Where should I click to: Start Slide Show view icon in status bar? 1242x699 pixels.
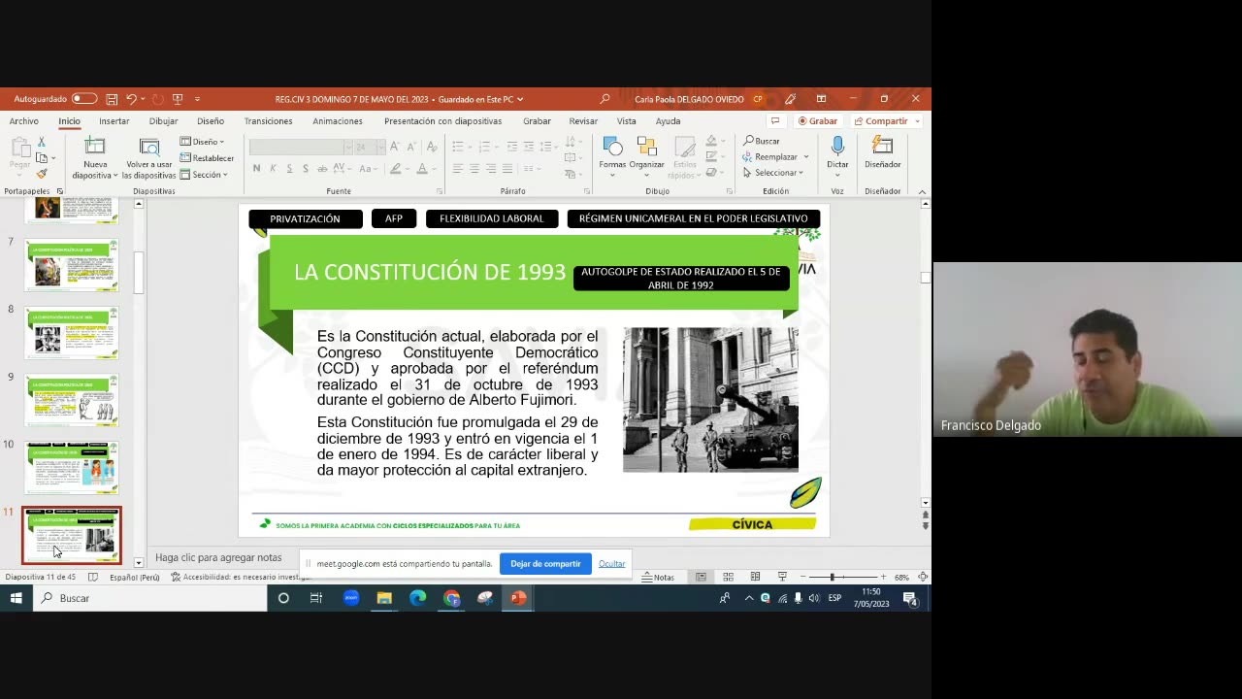[782, 577]
